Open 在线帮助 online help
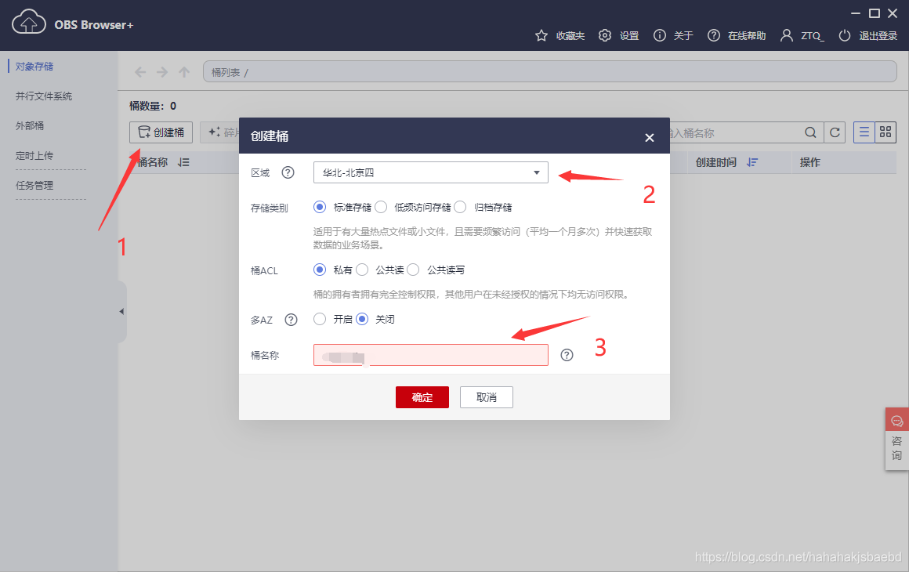 (x=742, y=35)
